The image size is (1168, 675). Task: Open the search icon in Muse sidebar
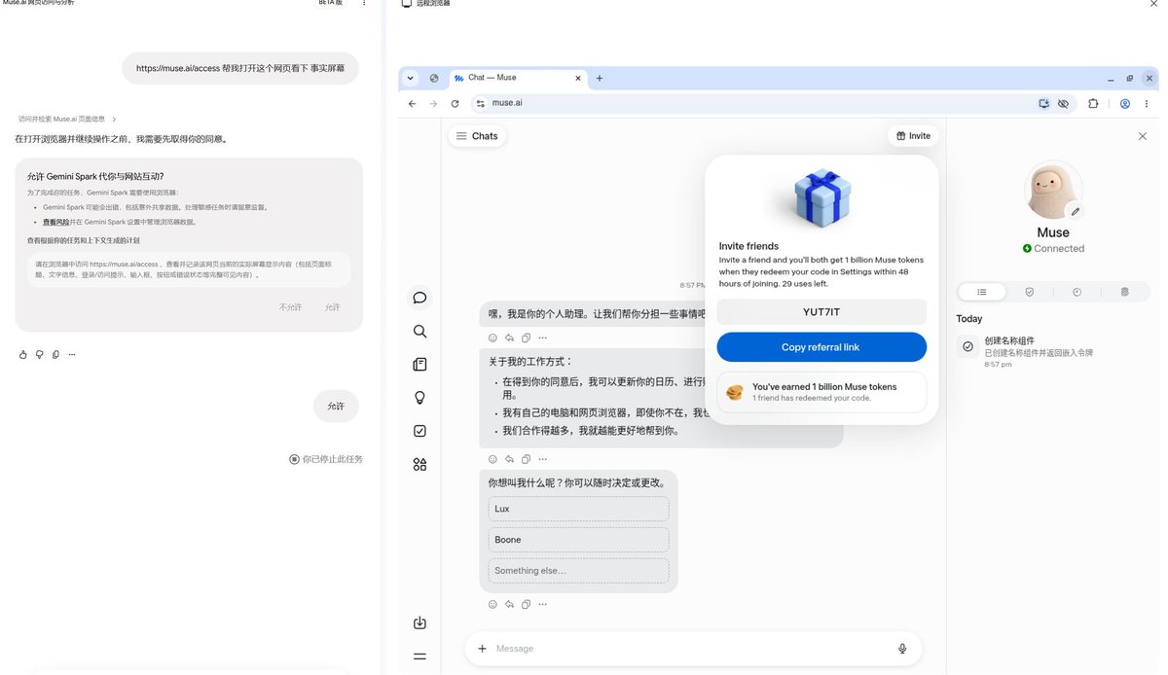420,331
